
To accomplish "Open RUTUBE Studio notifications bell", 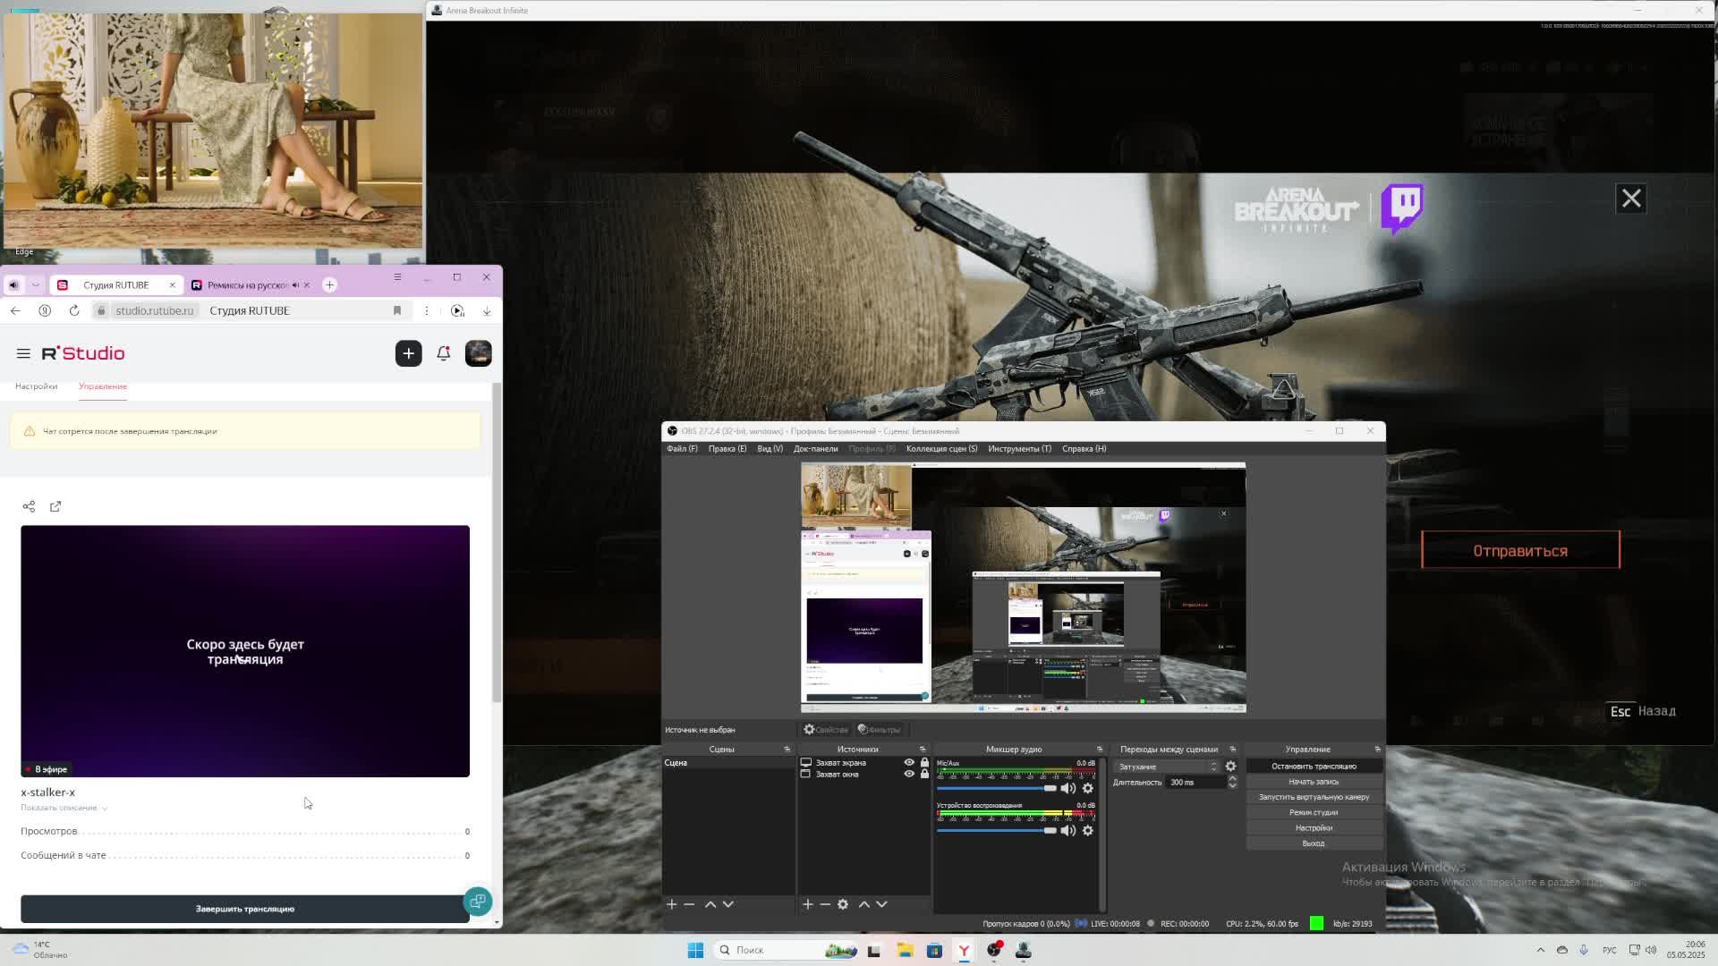I will coord(443,353).
